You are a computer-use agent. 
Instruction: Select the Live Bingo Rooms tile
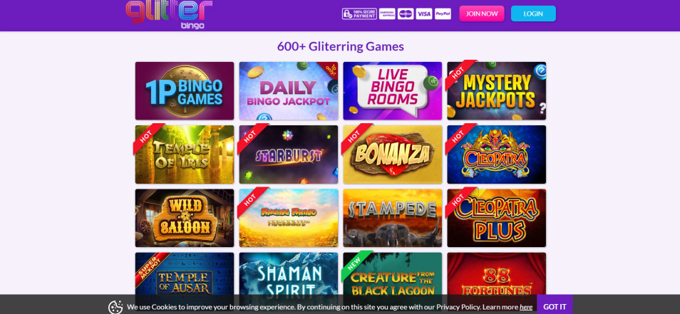pyautogui.click(x=393, y=91)
